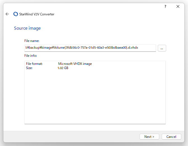Click the File info details box
The image size is (188, 146).
(x=95, y=92)
